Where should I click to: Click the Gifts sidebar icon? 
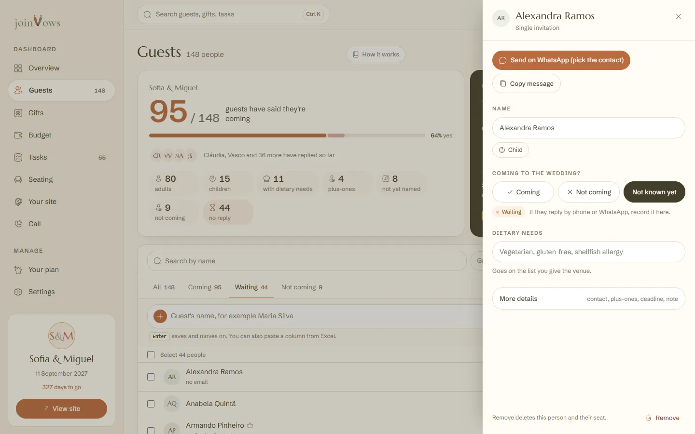[18, 113]
